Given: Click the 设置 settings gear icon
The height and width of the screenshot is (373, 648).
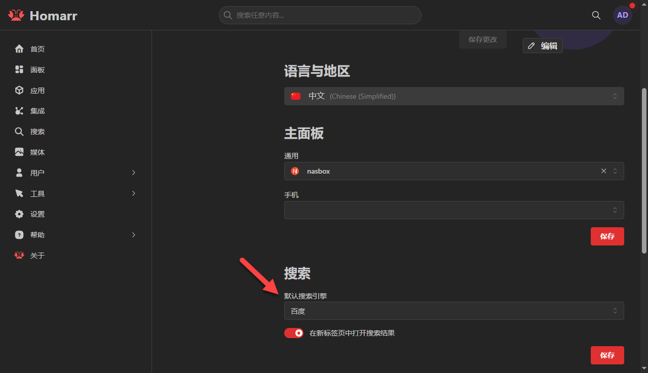Looking at the screenshot, I should pyautogui.click(x=19, y=214).
